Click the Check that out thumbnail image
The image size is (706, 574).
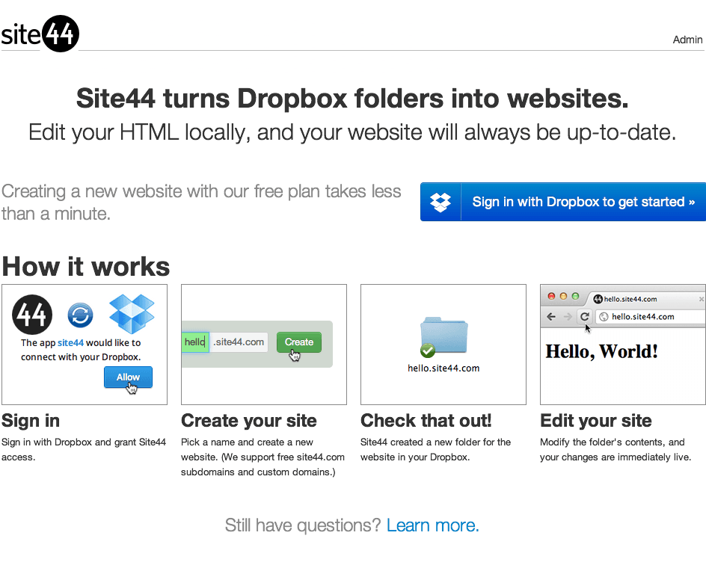coord(443,345)
